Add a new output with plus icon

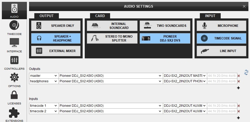point(238,88)
